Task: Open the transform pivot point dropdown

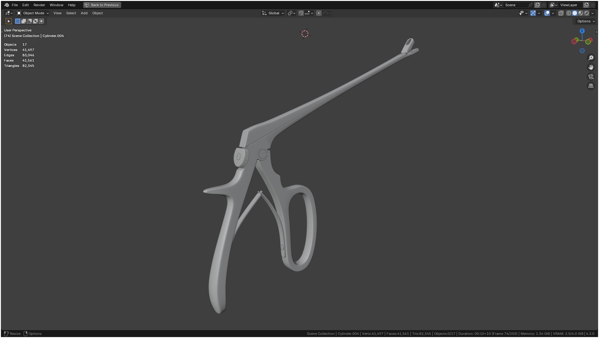Action: pos(291,13)
